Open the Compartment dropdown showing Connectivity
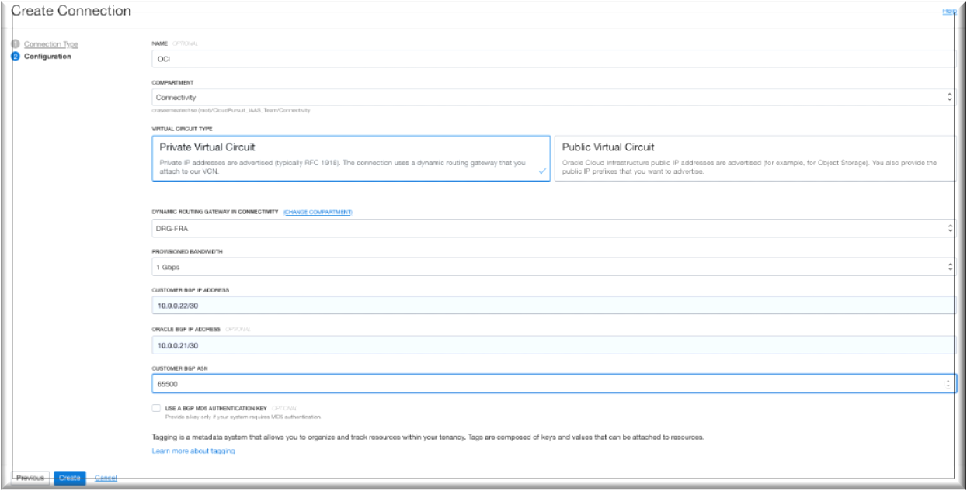 coord(551,98)
